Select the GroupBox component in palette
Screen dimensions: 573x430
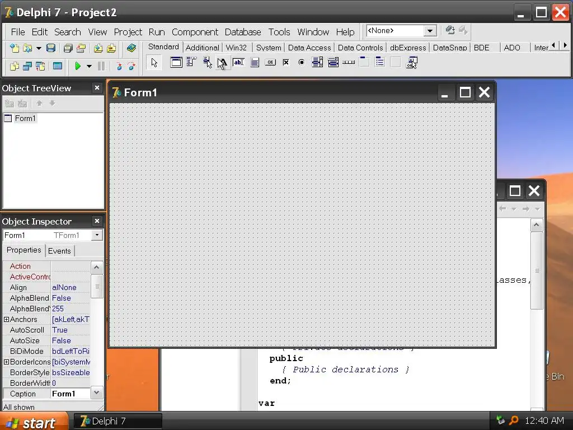click(x=364, y=63)
